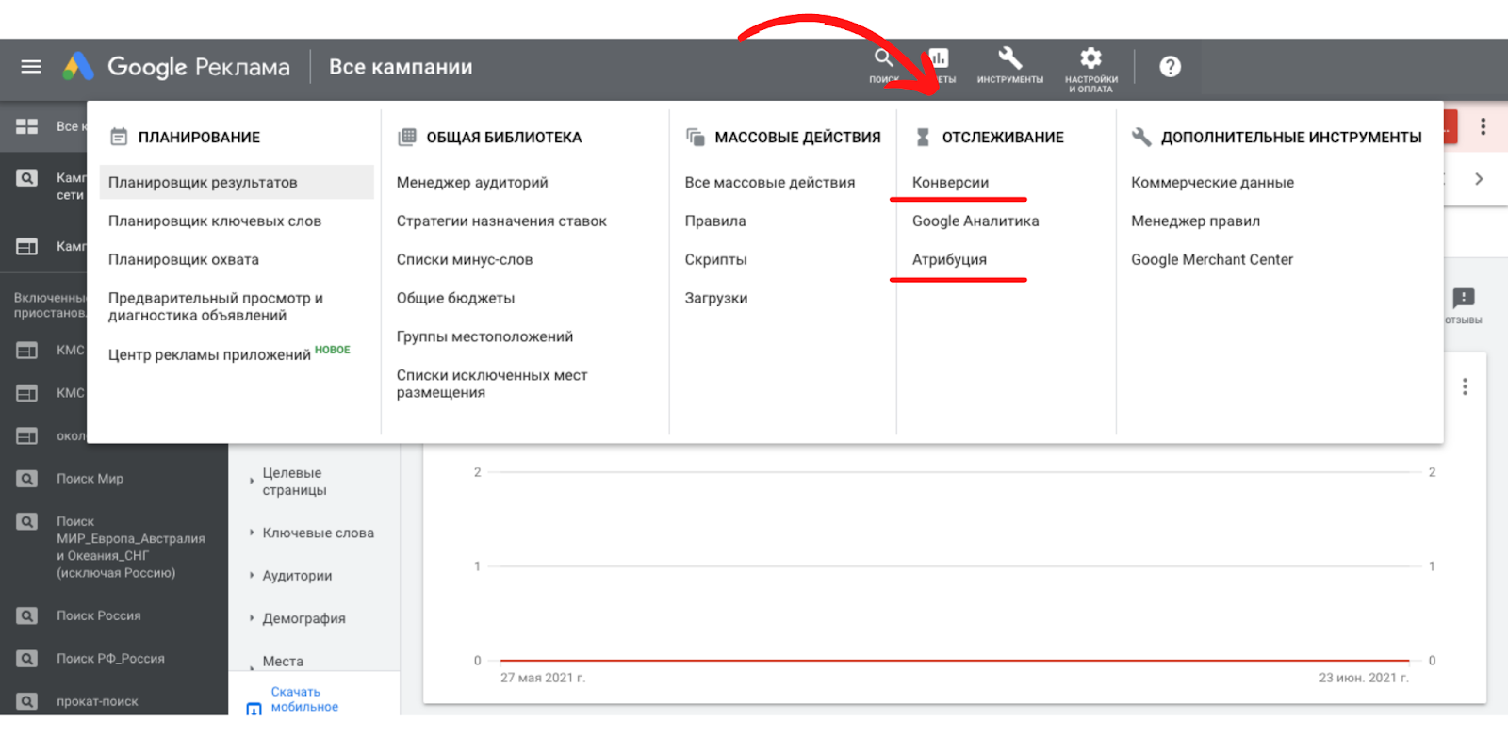Expand the Аудитории section
The width and height of the screenshot is (1508, 754).
click(297, 576)
